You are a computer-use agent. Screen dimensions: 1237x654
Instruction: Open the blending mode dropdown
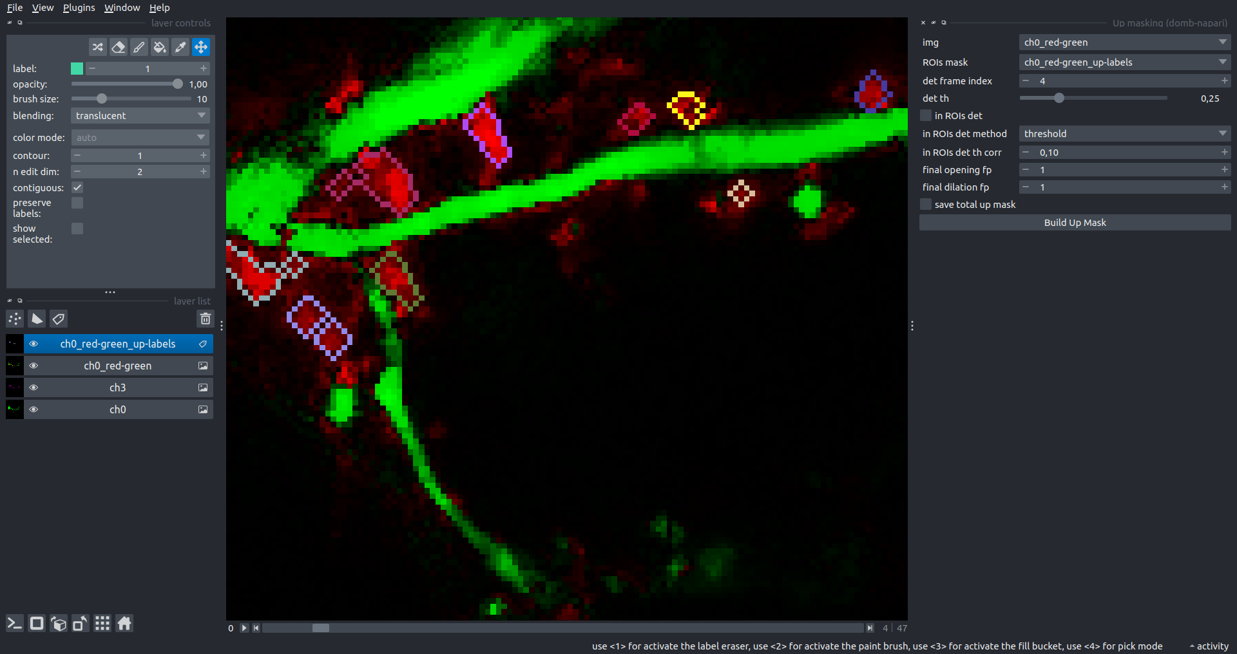[x=140, y=116]
